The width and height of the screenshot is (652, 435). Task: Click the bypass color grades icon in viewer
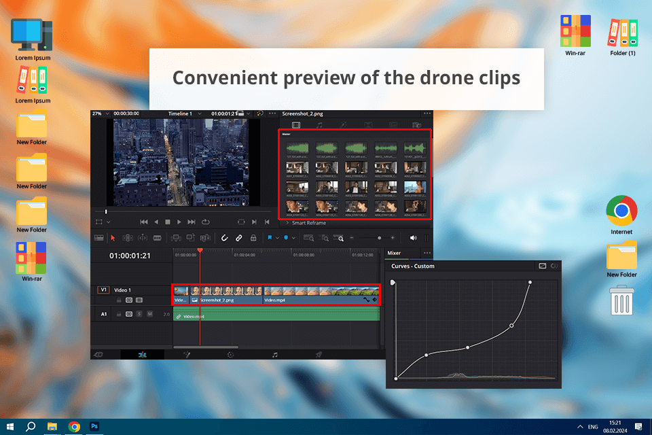pos(260,114)
